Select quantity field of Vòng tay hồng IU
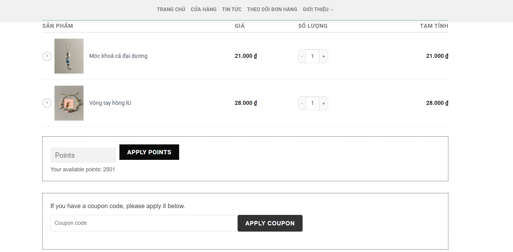 click(313, 103)
